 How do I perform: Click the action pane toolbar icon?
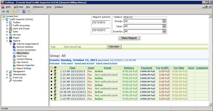28,12
